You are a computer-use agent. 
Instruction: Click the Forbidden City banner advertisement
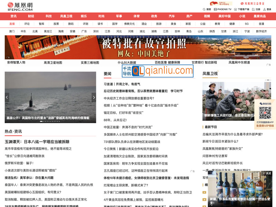(x=138, y=47)
